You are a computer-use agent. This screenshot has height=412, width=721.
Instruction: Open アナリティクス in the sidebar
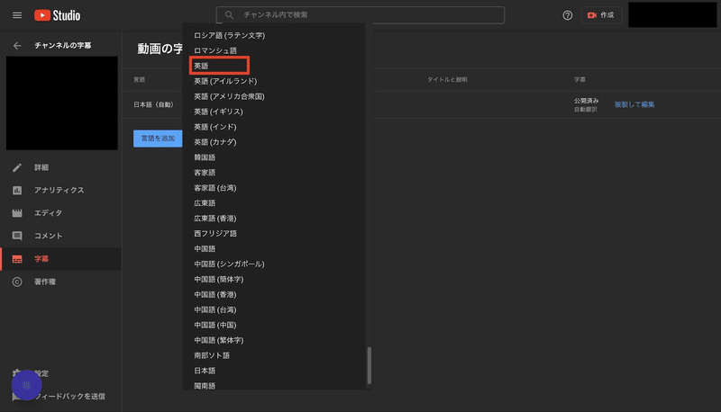point(60,190)
